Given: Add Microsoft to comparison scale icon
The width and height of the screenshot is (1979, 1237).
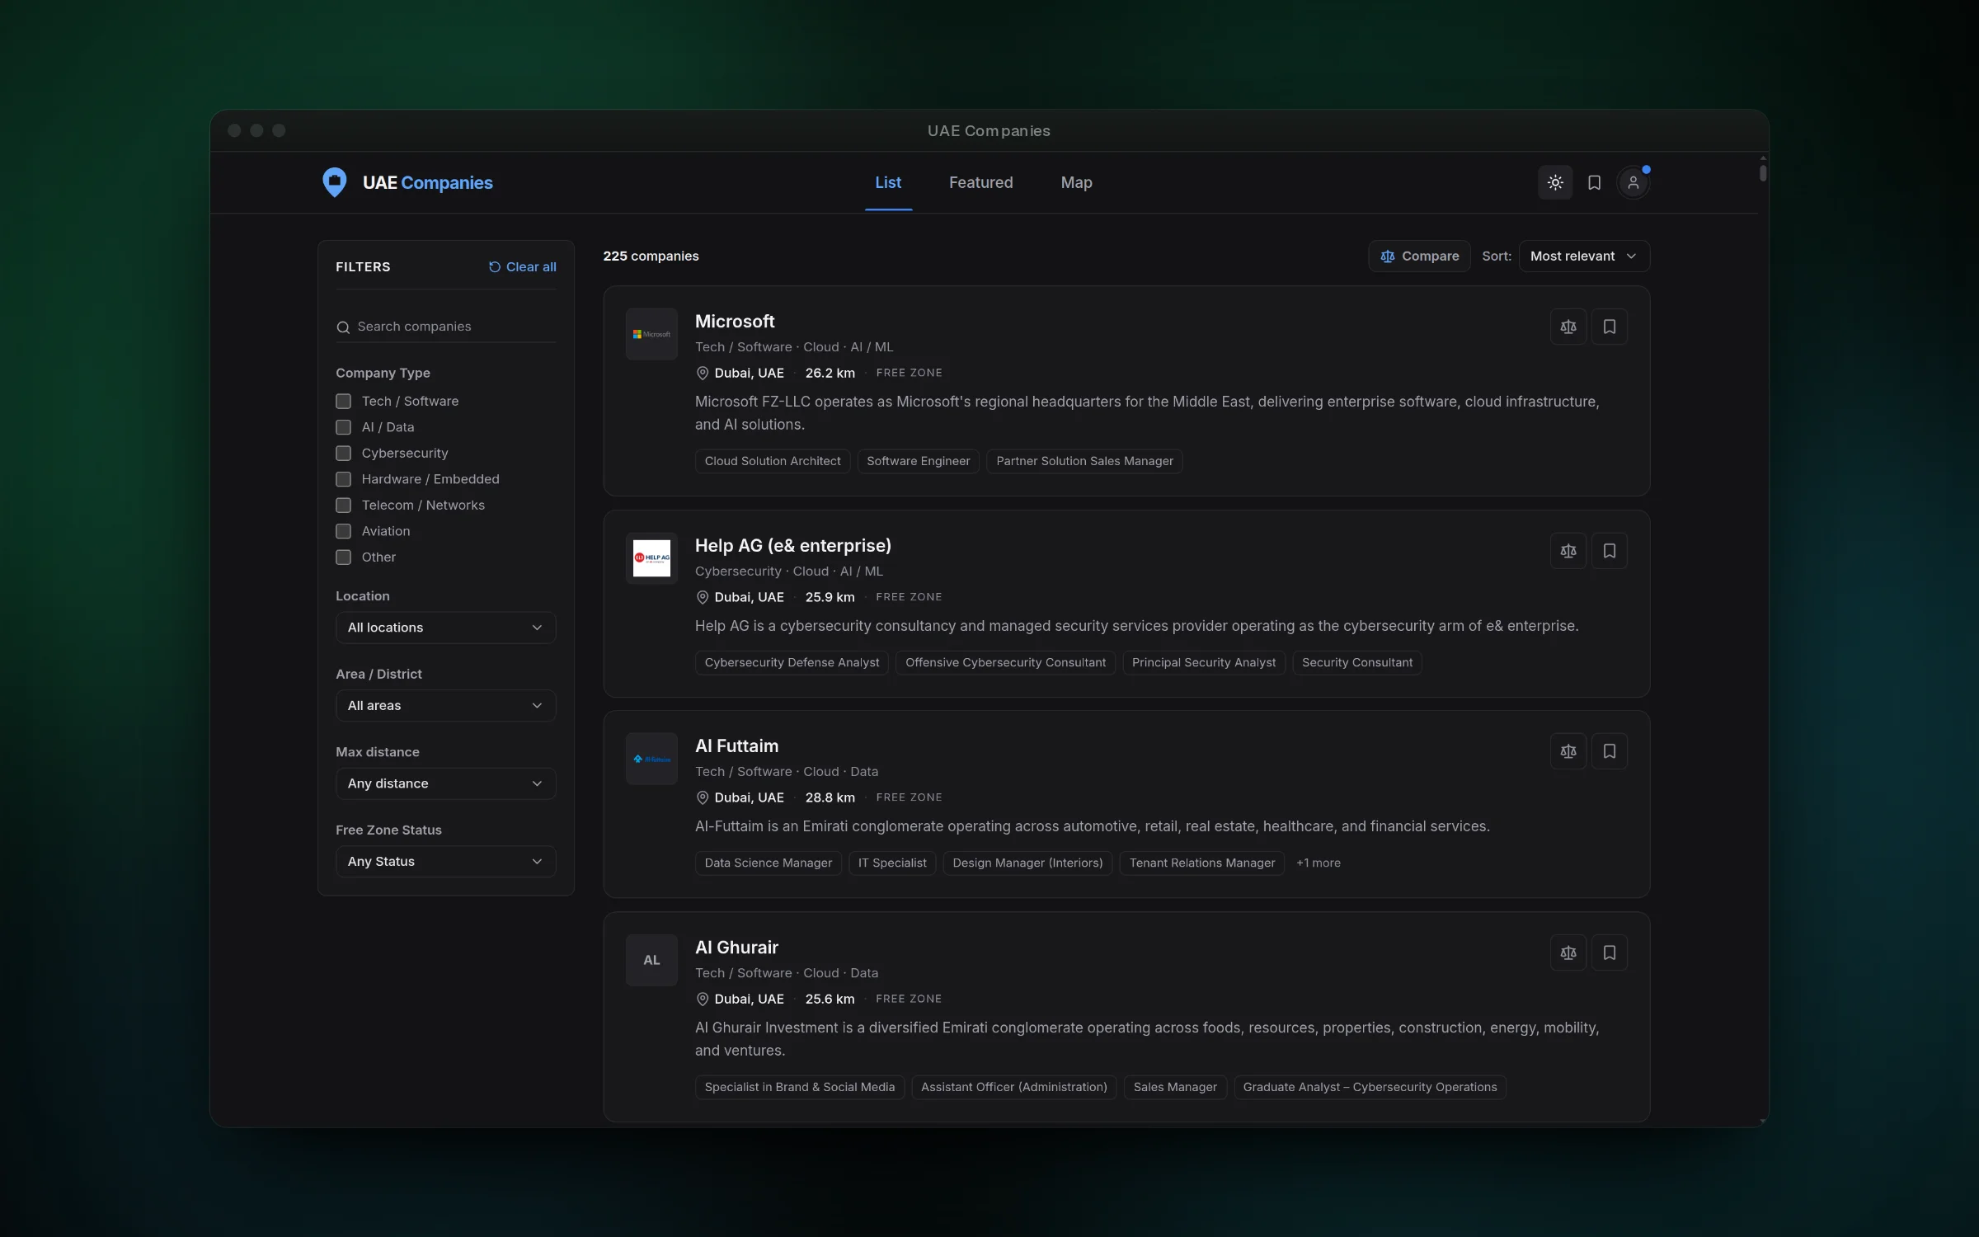Looking at the screenshot, I should pyautogui.click(x=1568, y=327).
